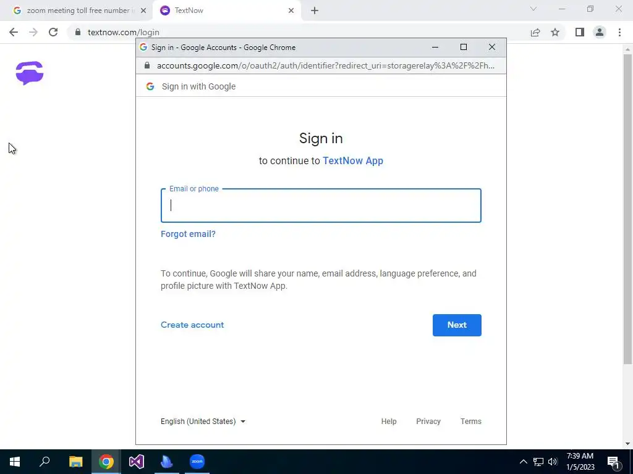
Task: Click the TextNow purple logo
Action: pyautogui.click(x=30, y=73)
